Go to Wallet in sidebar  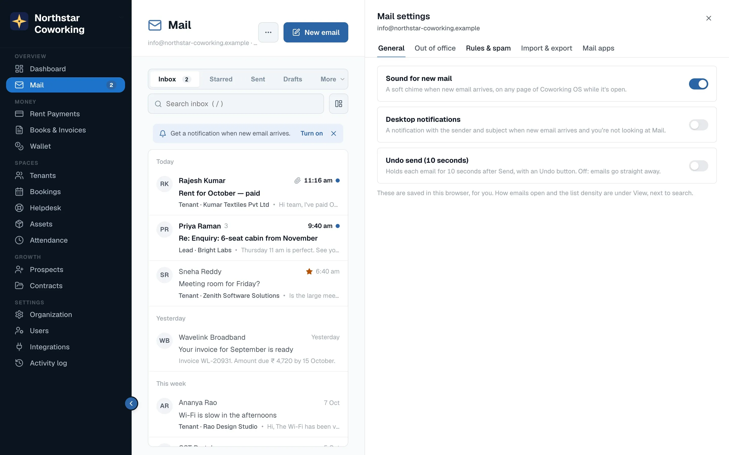pos(65,146)
